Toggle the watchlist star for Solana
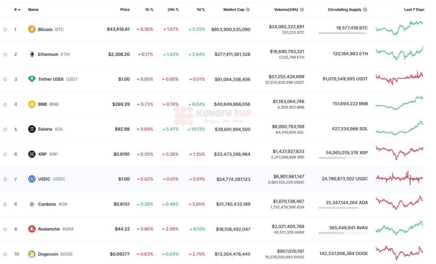This screenshot has width=436, height=264. [5, 129]
